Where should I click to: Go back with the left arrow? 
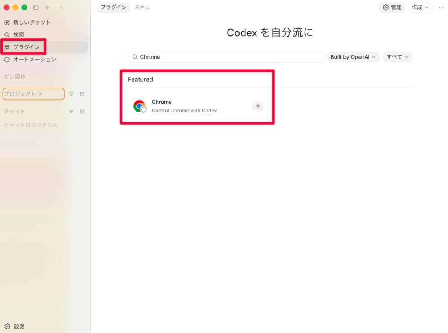click(48, 7)
